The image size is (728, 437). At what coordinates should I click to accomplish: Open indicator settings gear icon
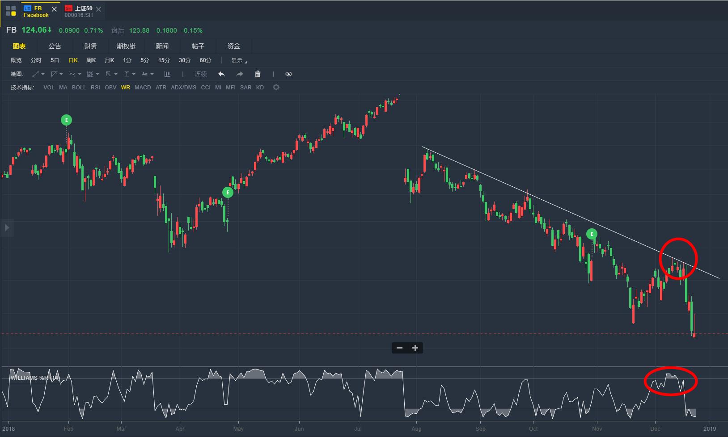276,88
